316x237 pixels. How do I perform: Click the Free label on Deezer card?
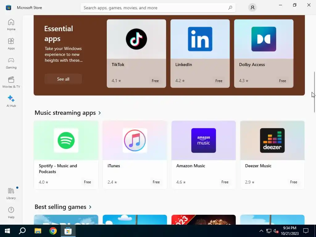pos(294,182)
